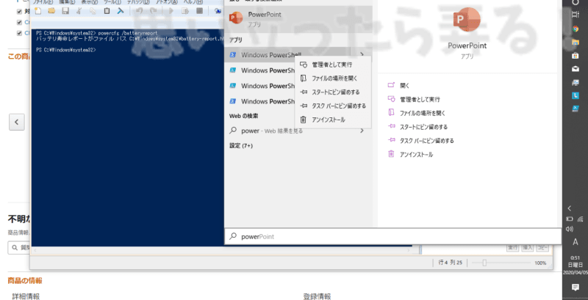Viewport: 588px width, 300px height.
Task: Click the Save floppy icon in ISE toolbar
Action: [x=65, y=11]
